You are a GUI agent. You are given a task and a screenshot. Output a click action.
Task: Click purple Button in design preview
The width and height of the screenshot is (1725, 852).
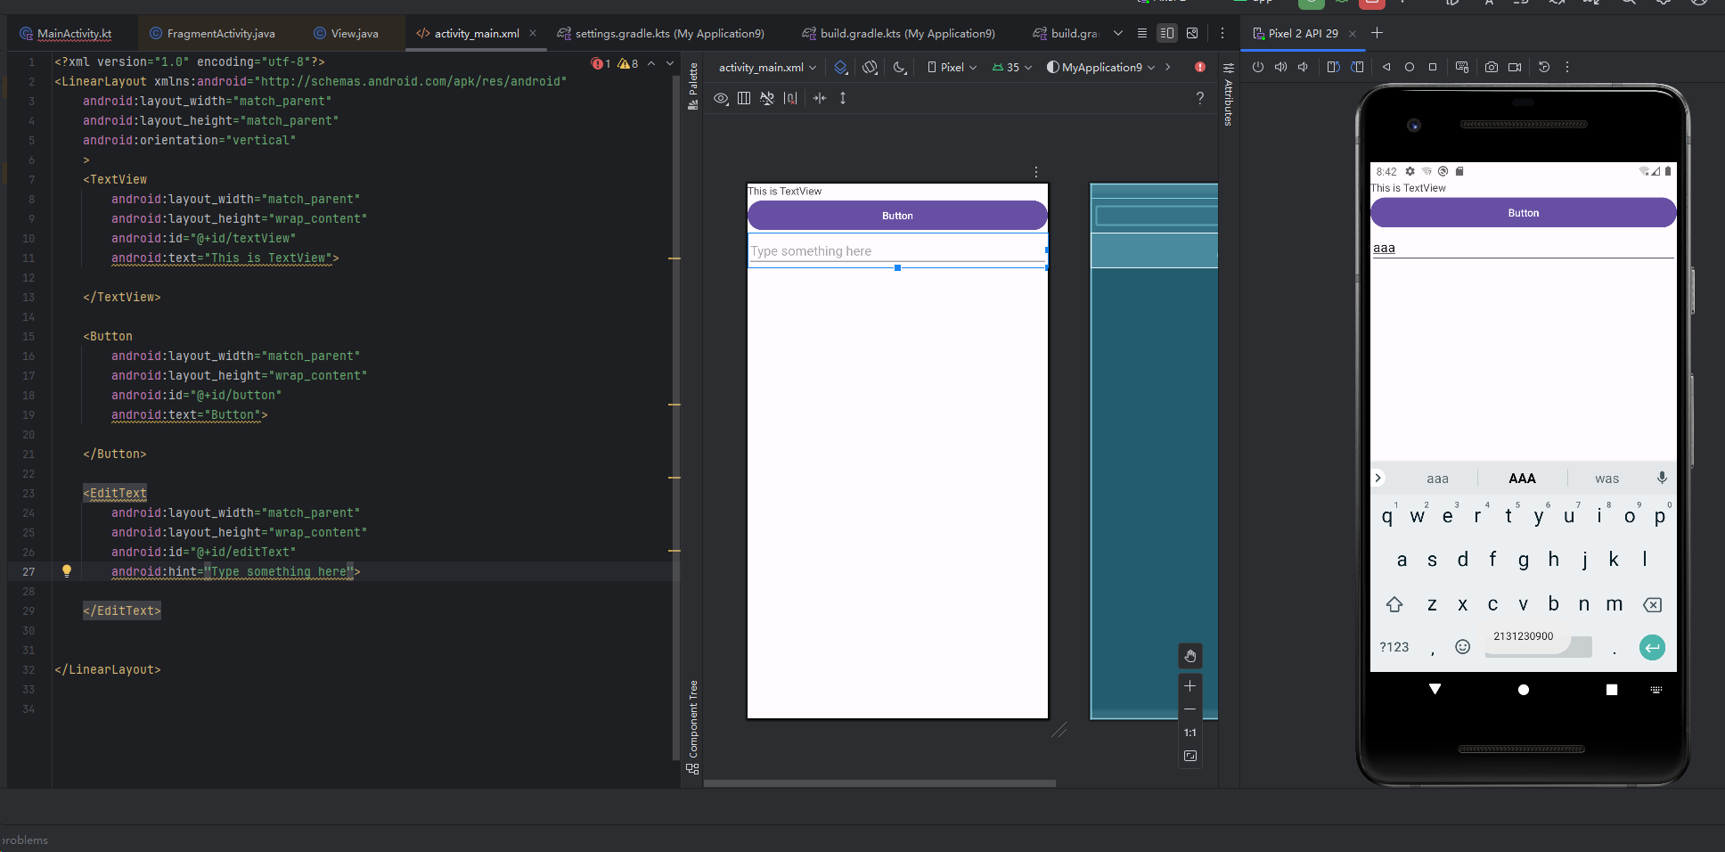(x=897, y=216)
